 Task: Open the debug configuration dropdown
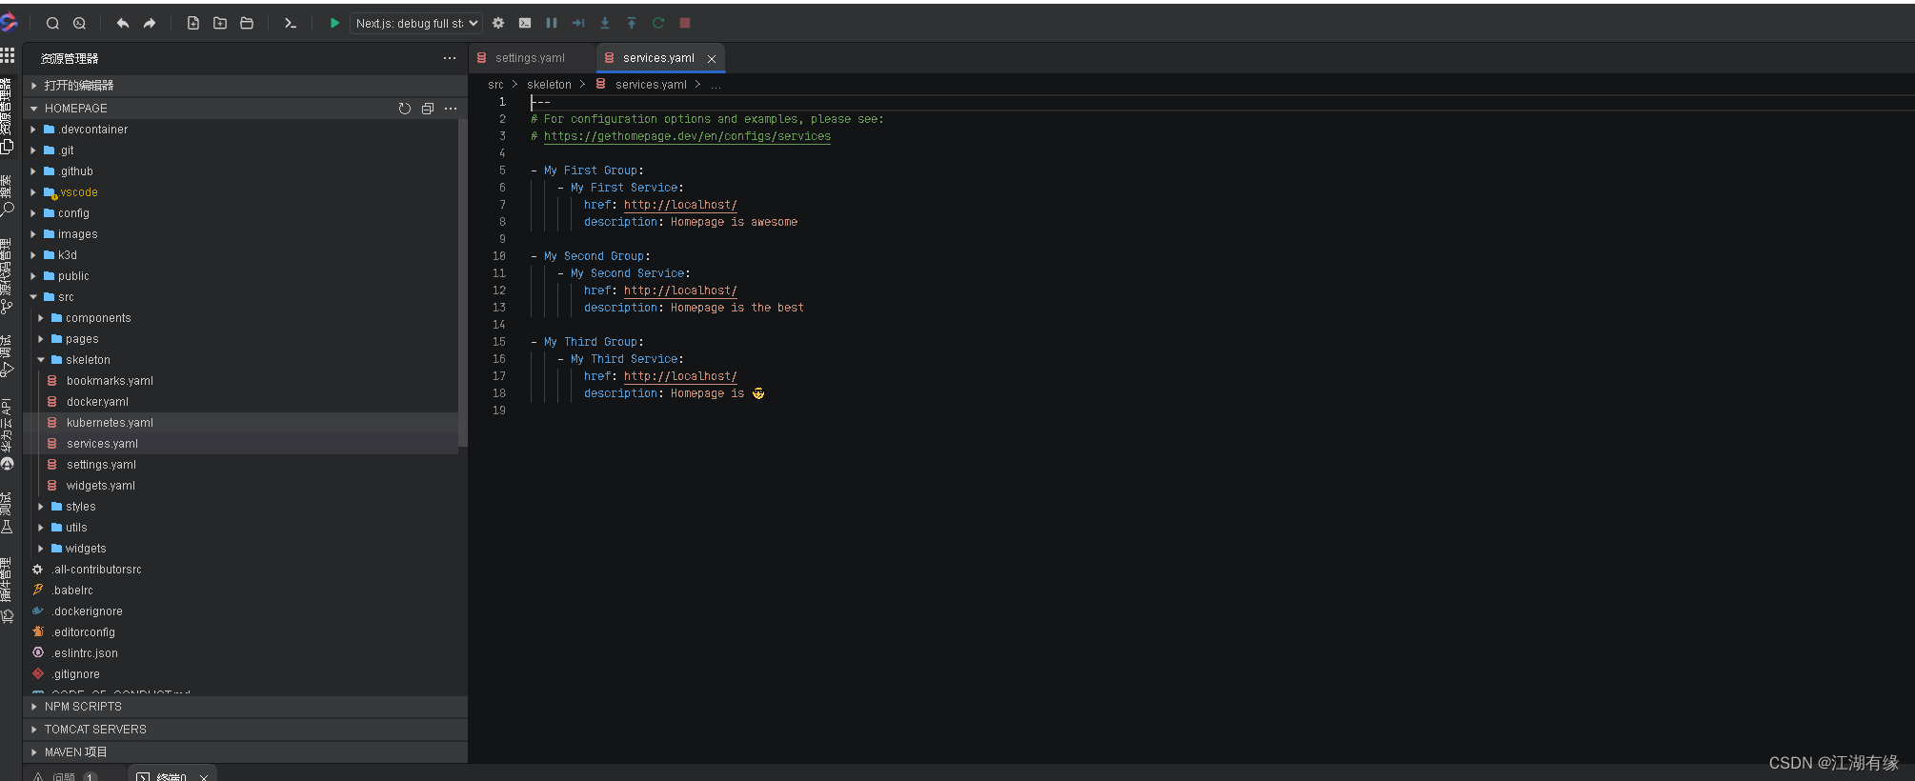(416, 23)
